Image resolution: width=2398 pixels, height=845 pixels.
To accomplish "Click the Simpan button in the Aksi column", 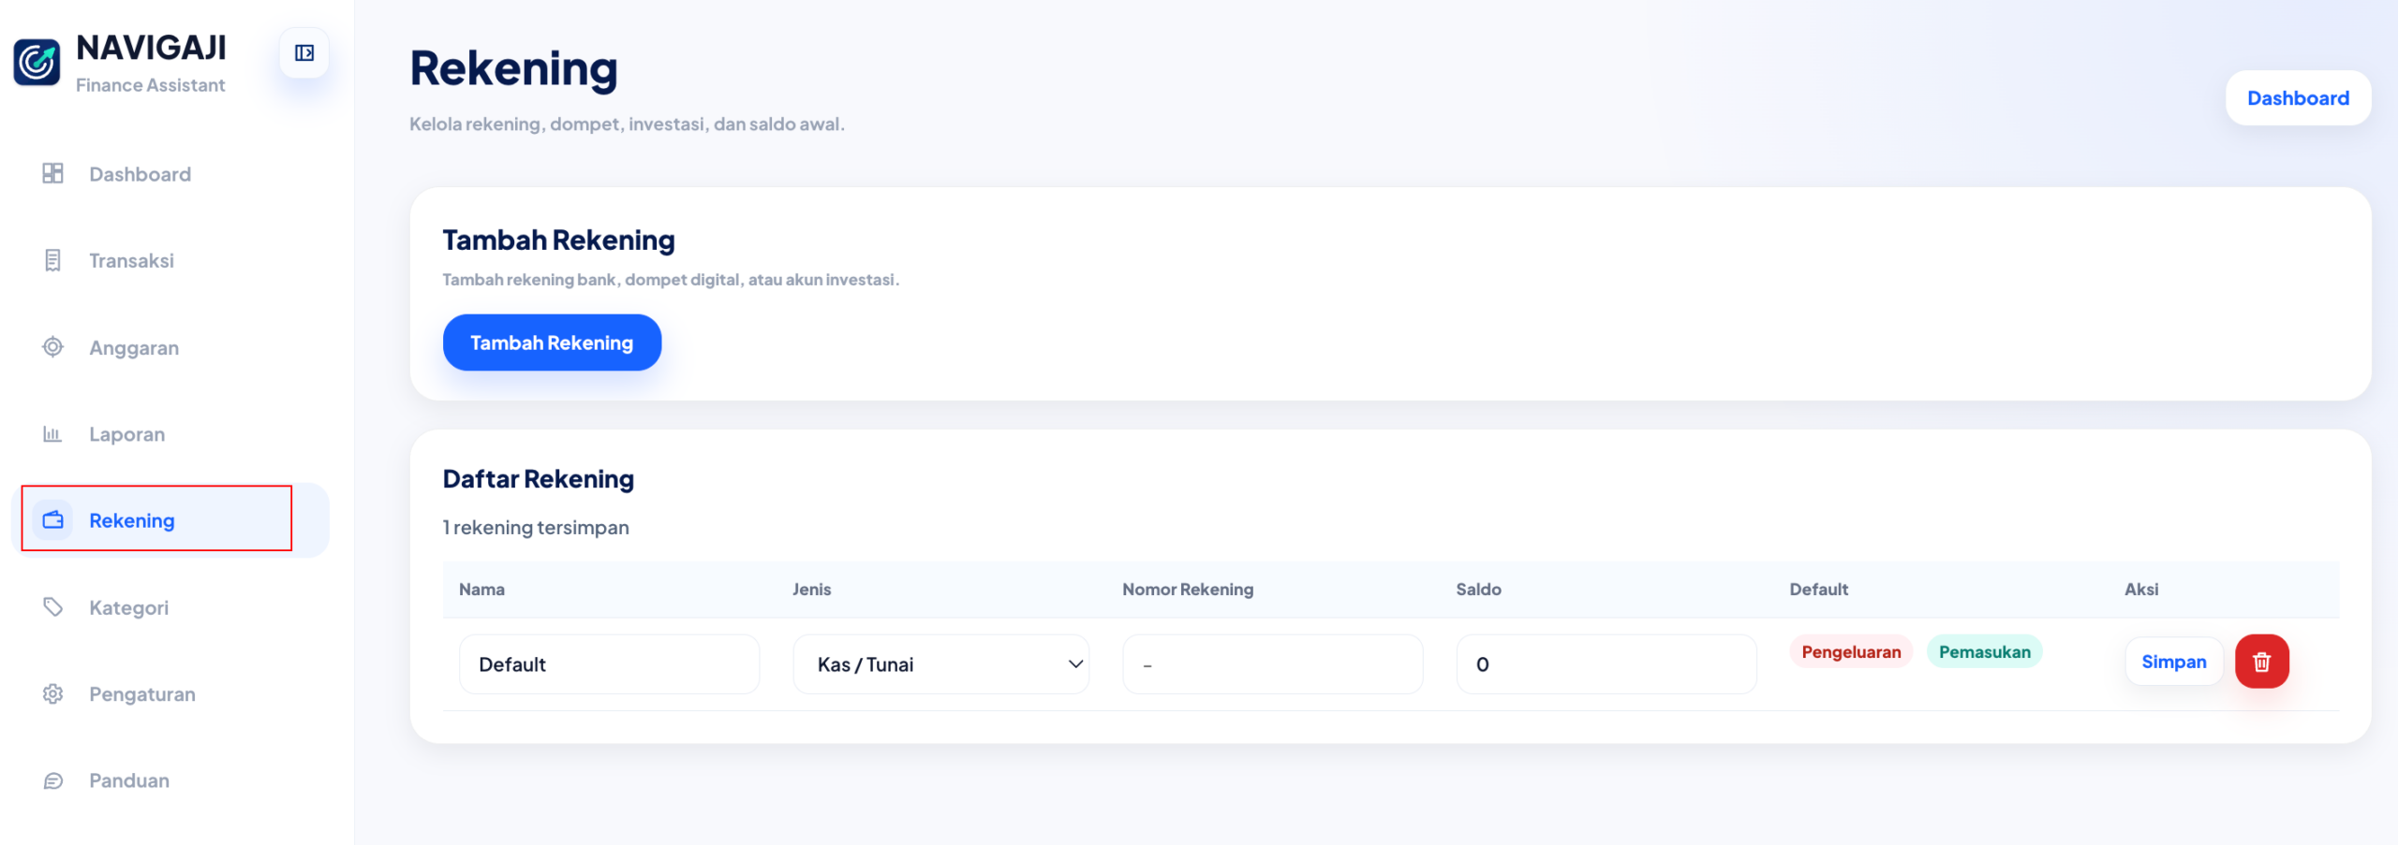I will 2174,662.
